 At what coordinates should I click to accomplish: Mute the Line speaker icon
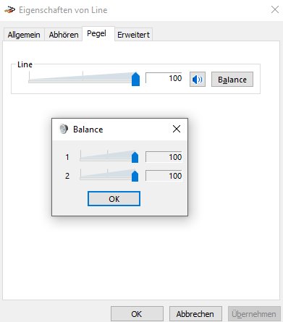(x=198, y=79)
